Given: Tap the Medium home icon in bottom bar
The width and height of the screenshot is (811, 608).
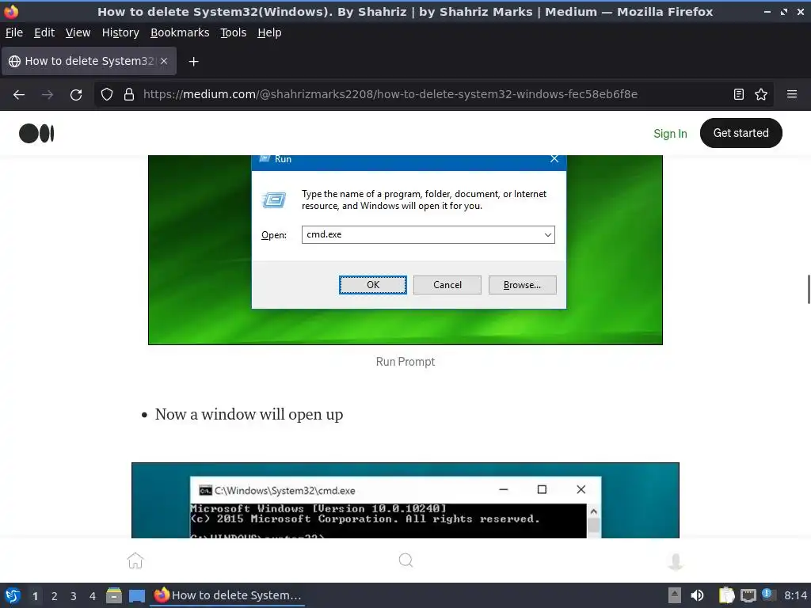Looking at the screenshot, I should click(x=135, y=560).
